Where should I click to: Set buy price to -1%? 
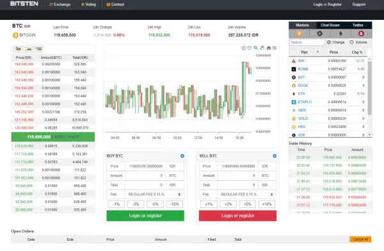tap(116, 204)
